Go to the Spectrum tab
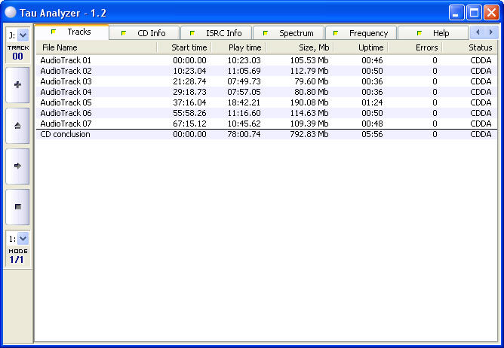This screenshot has height=348, width=504. [289, 33]
